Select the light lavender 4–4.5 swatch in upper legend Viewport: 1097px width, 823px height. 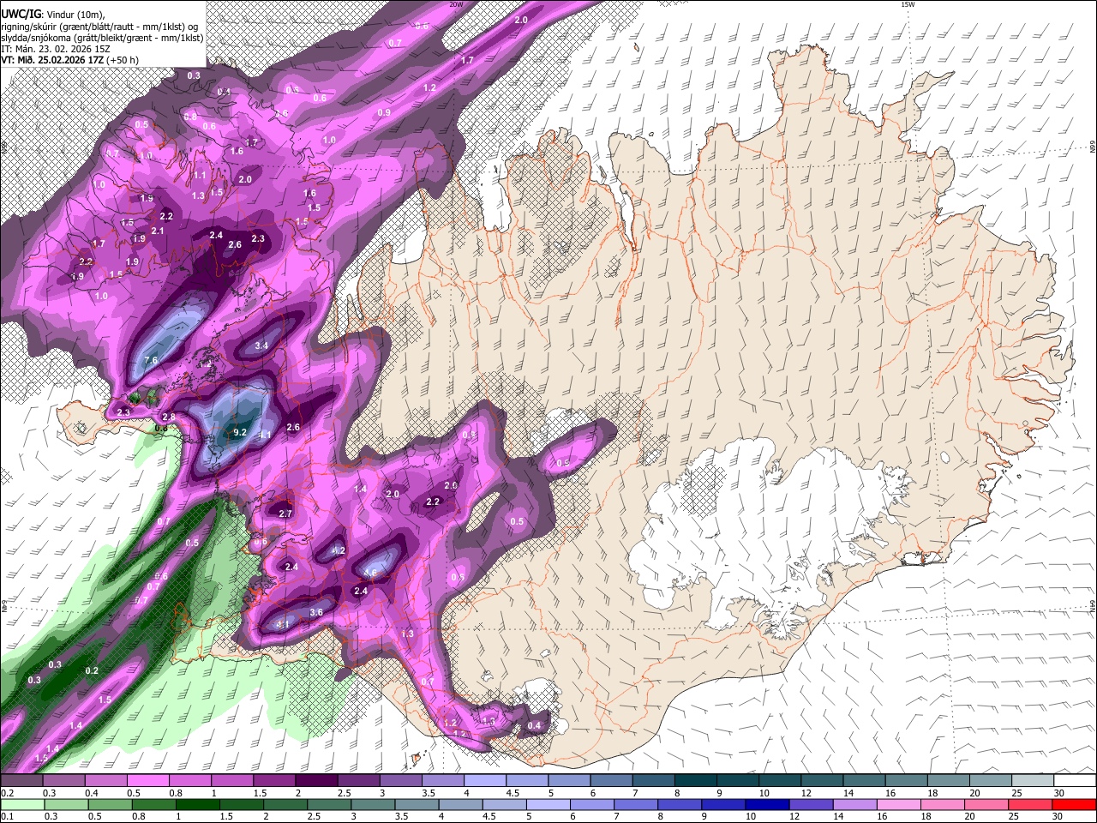tap(485, 781)
